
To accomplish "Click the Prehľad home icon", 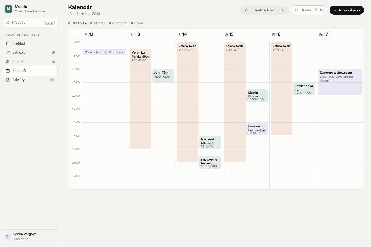I will point(8,43).
